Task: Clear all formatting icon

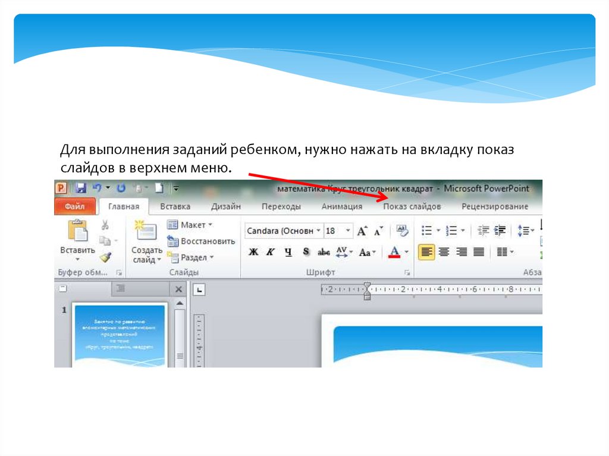Action: click(x=403, y=230)
